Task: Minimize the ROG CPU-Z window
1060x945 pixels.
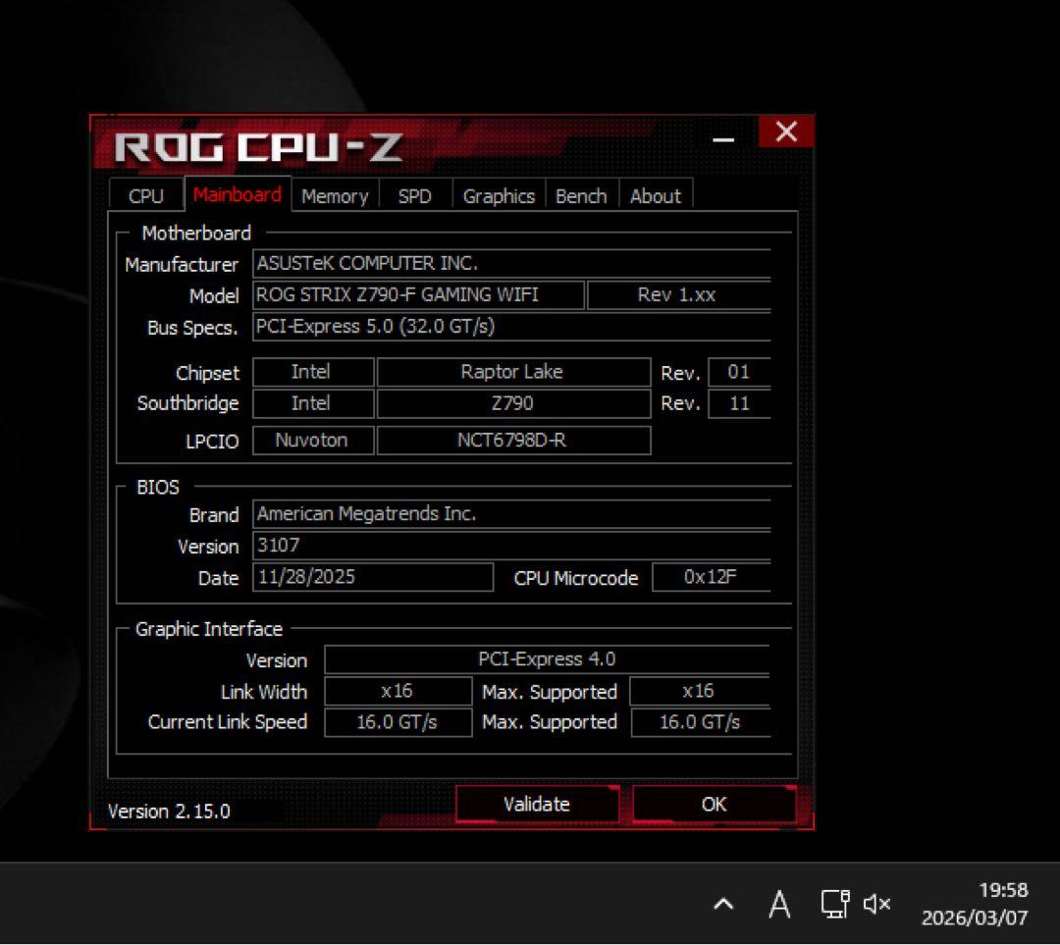Action: pyautogui.click(x=723, y=139)
